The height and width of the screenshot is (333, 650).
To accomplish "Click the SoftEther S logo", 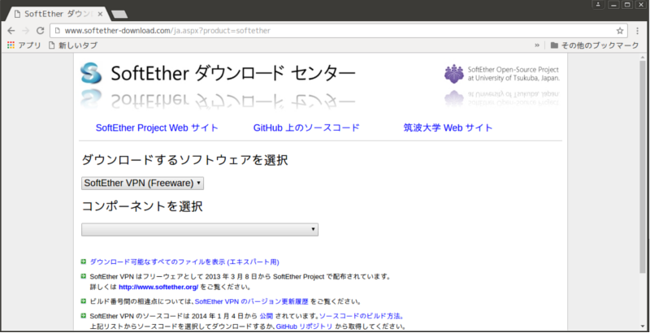I will [91, 73].
